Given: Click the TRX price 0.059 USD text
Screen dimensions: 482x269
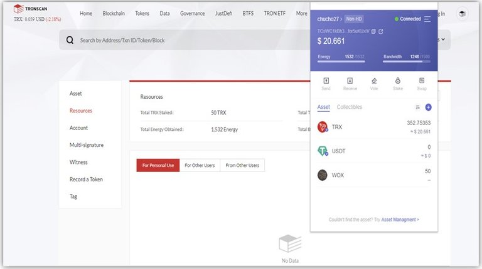Looking at the screenshot, I should tap(29, 19).
